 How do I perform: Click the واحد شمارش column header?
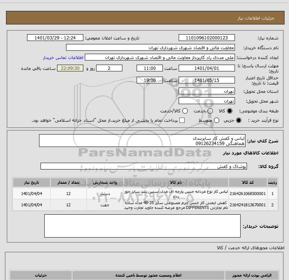[105, 183]
